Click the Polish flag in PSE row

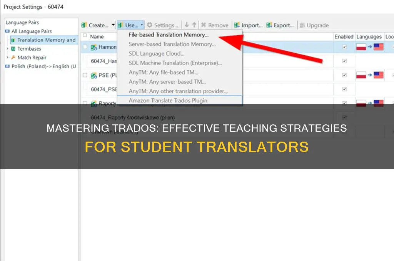(361, 75)
